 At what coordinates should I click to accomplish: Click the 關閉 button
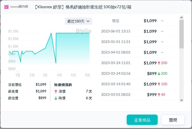(x=173, y=120)
